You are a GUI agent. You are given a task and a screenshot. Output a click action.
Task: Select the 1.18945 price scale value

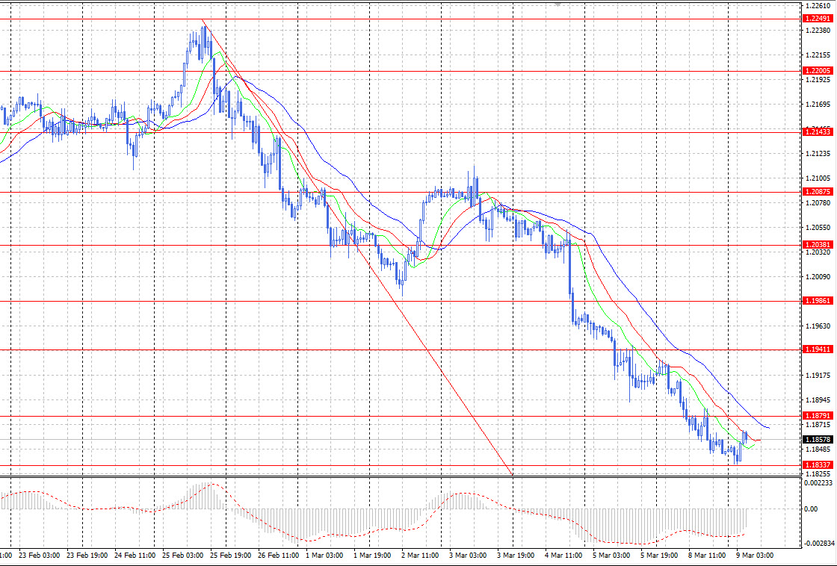tap(818, 399)
